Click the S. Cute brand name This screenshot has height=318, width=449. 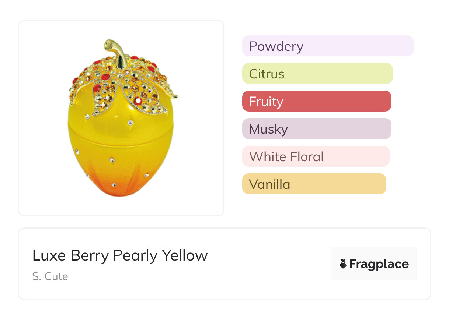[x=50, y=276]
